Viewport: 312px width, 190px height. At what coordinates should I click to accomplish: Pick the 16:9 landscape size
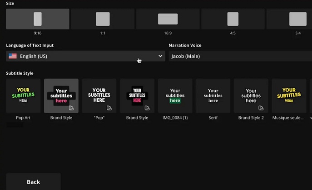point(168,19)
